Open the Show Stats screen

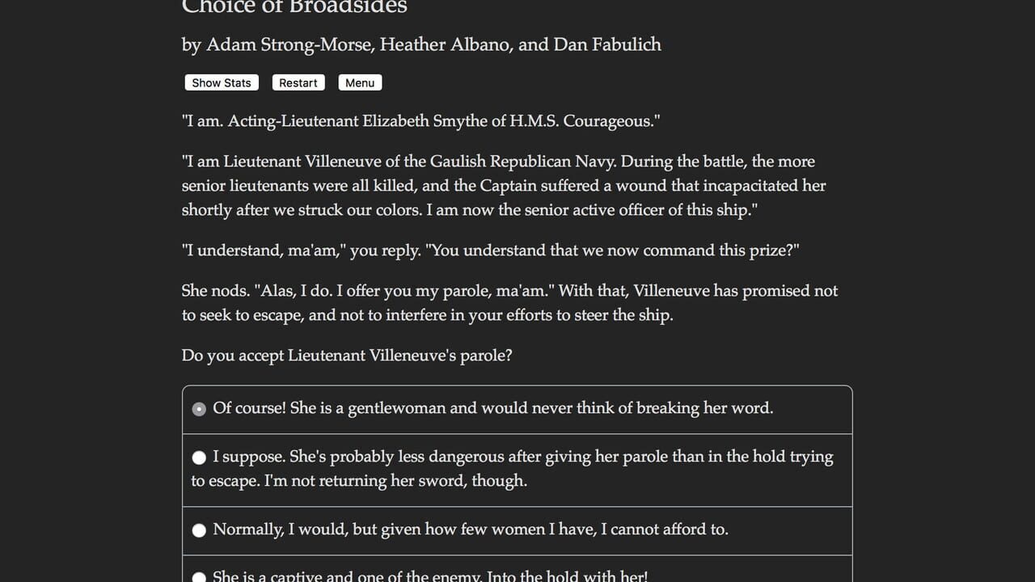(x=222, y=82)
